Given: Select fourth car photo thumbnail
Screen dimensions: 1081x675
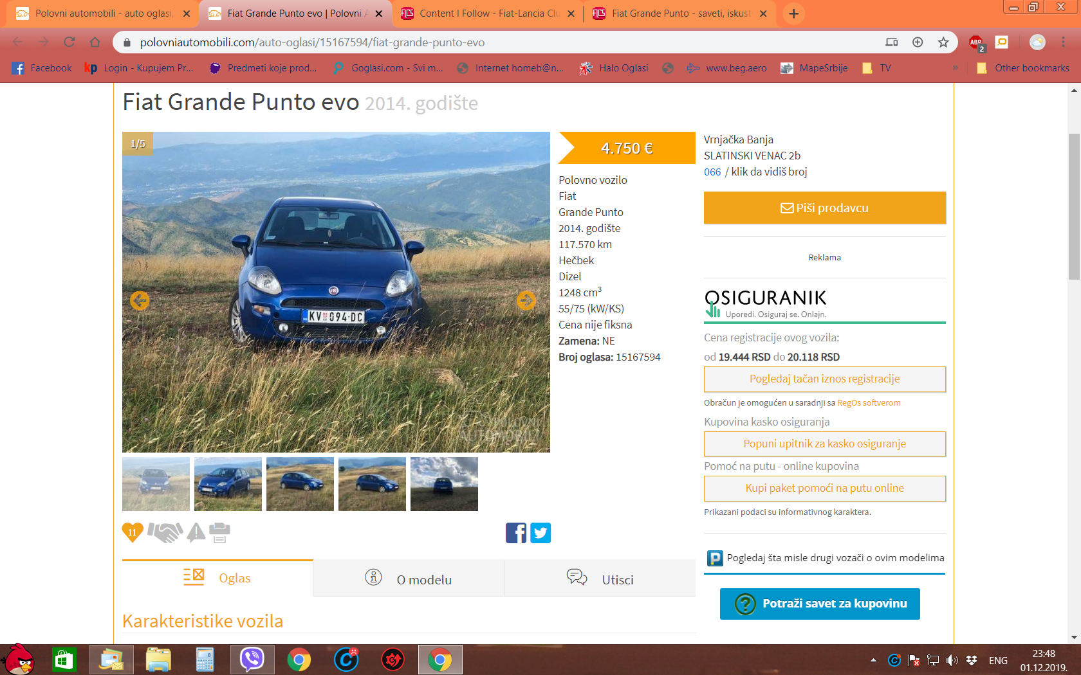Looking at the screenshot, I should [372, 484].
